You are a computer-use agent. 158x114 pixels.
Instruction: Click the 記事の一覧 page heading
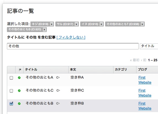[20, 11]
